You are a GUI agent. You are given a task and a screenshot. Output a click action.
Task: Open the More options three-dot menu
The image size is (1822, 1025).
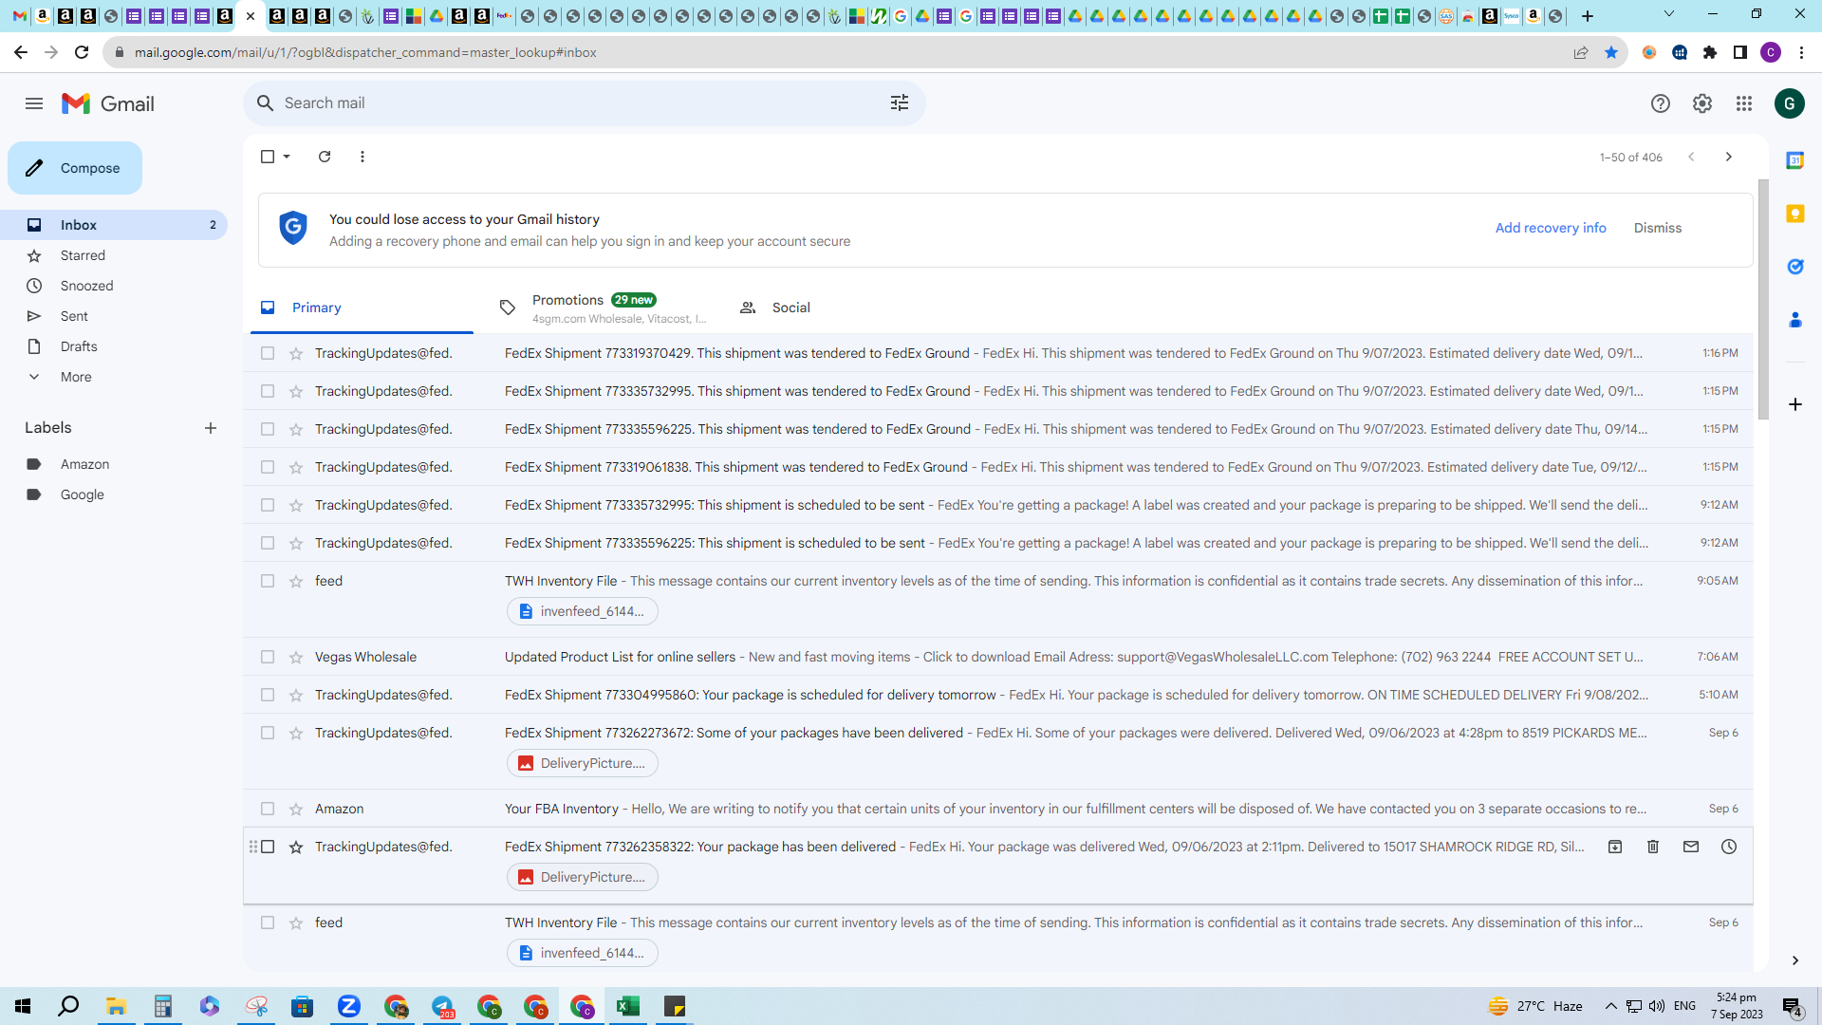(363, 157)
